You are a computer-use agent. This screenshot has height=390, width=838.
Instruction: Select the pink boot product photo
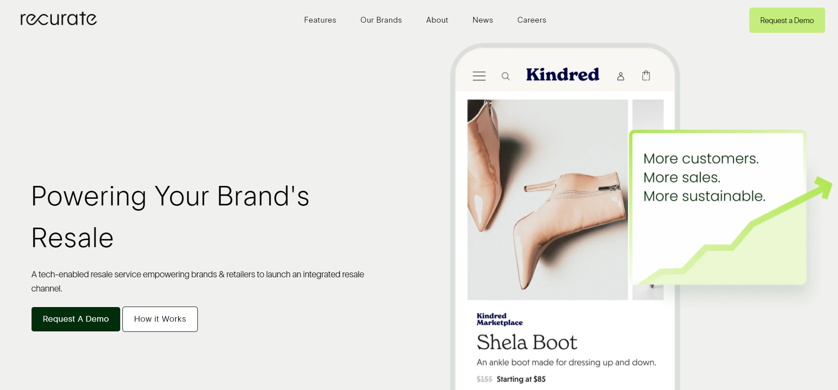pos(547,200)
